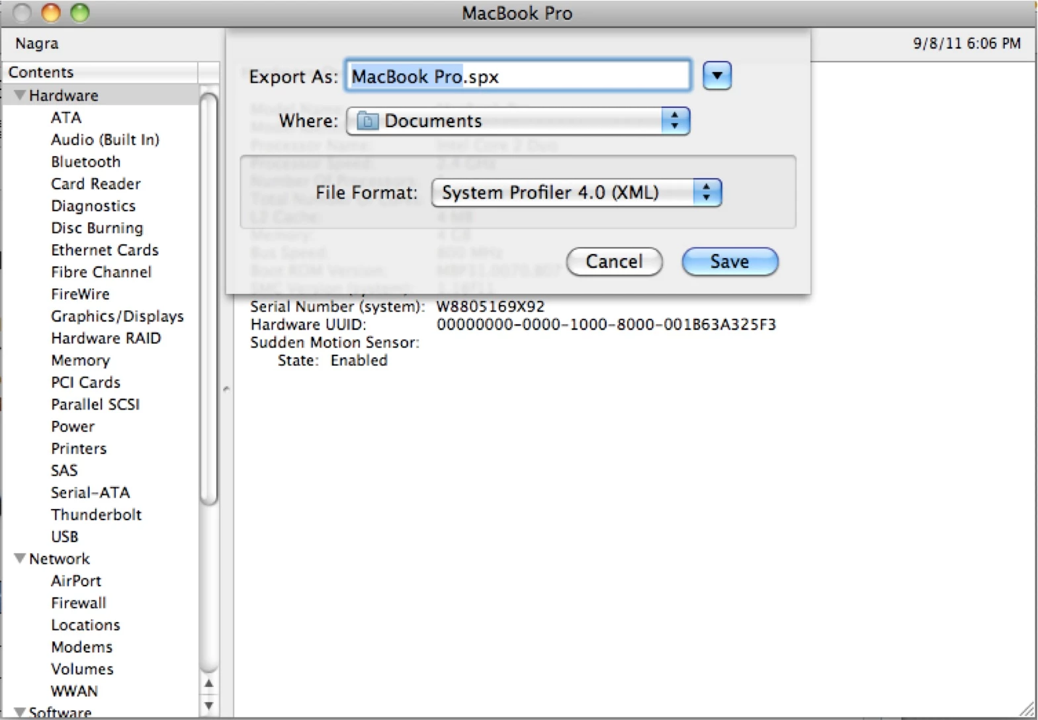Select USB entry

[65, 537]
